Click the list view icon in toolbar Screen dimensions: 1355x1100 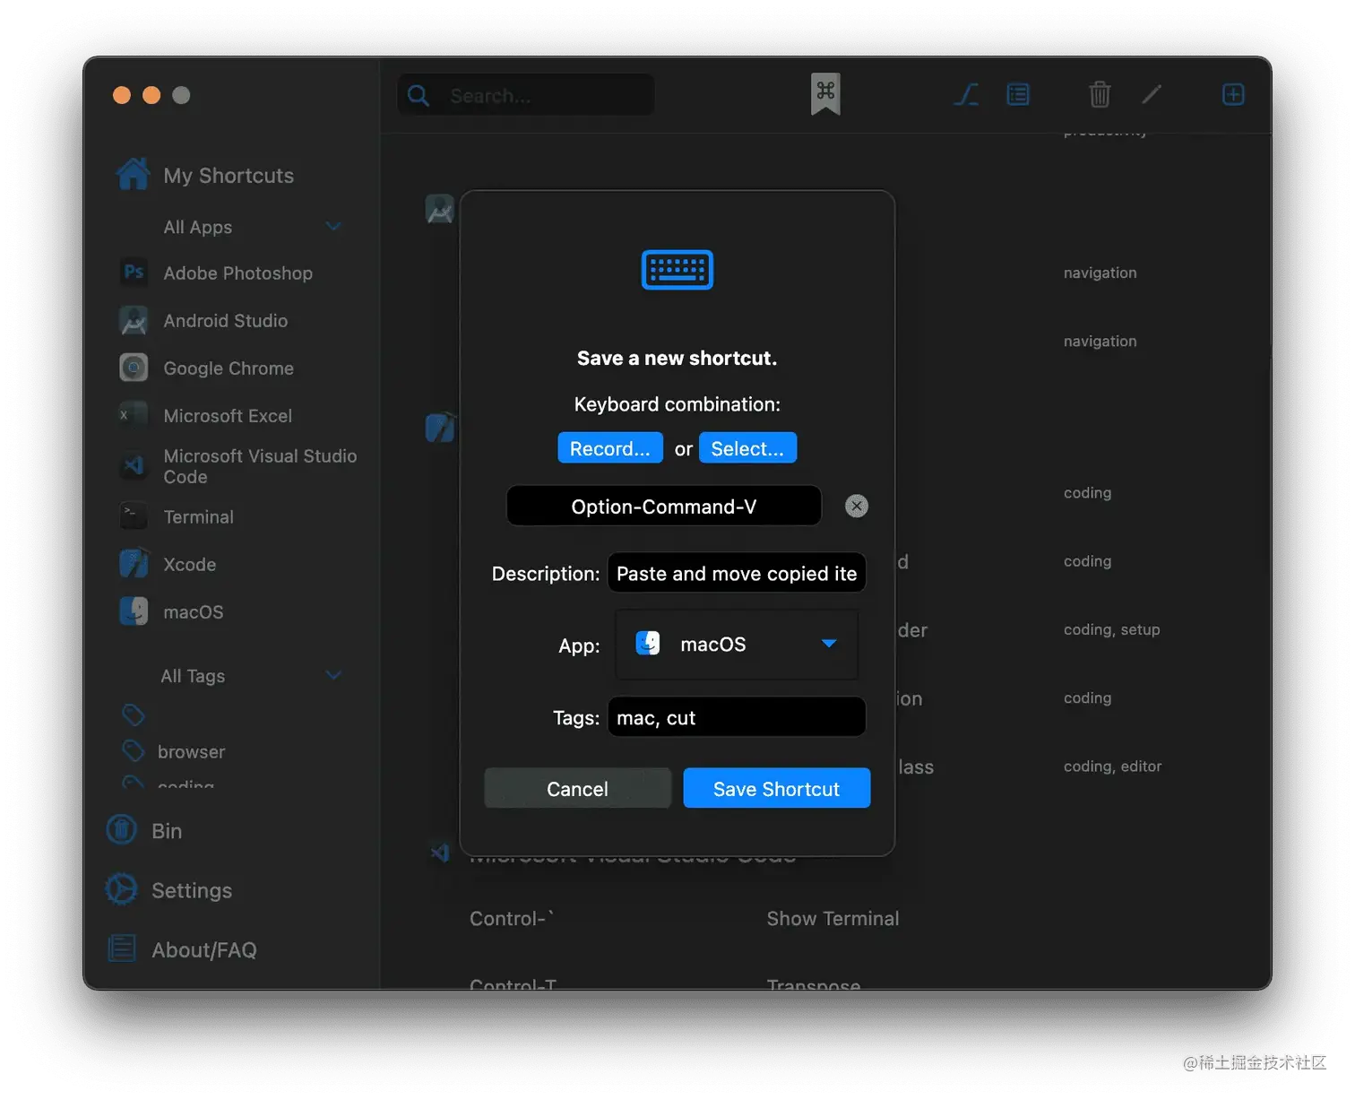click(1018, 94)
